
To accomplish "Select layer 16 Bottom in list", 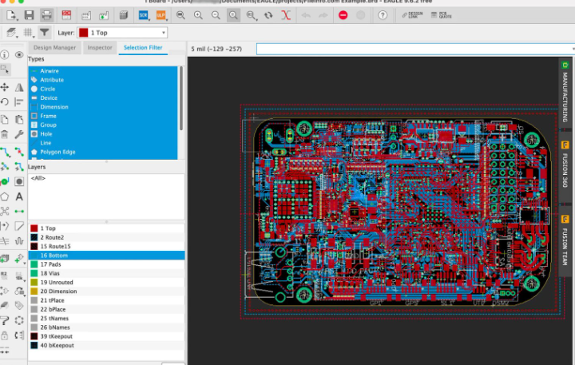I will click(x=106, y=256).
